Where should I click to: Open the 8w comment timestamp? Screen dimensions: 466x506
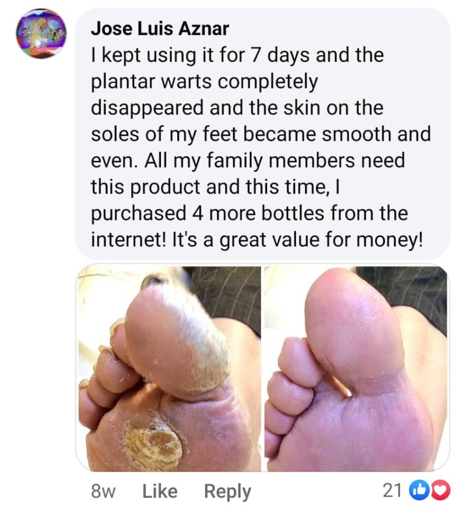pos(103,491)
